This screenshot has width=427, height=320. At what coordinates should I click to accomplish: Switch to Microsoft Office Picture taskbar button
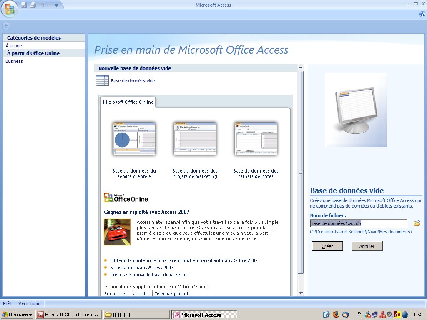point(68,315)
